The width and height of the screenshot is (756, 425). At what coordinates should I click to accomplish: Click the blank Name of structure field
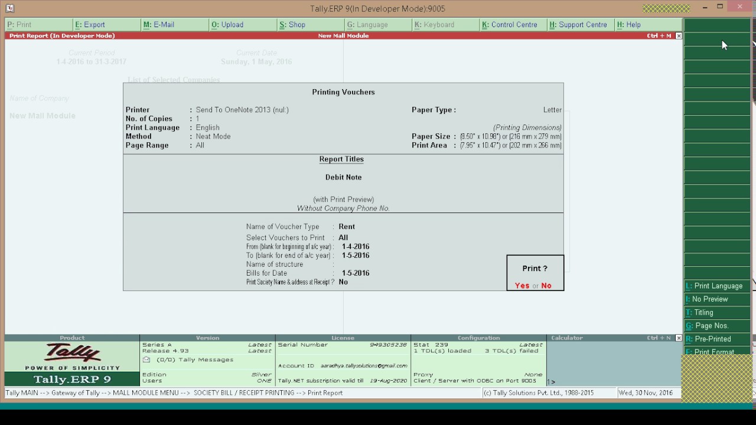[x=356, y=264]
